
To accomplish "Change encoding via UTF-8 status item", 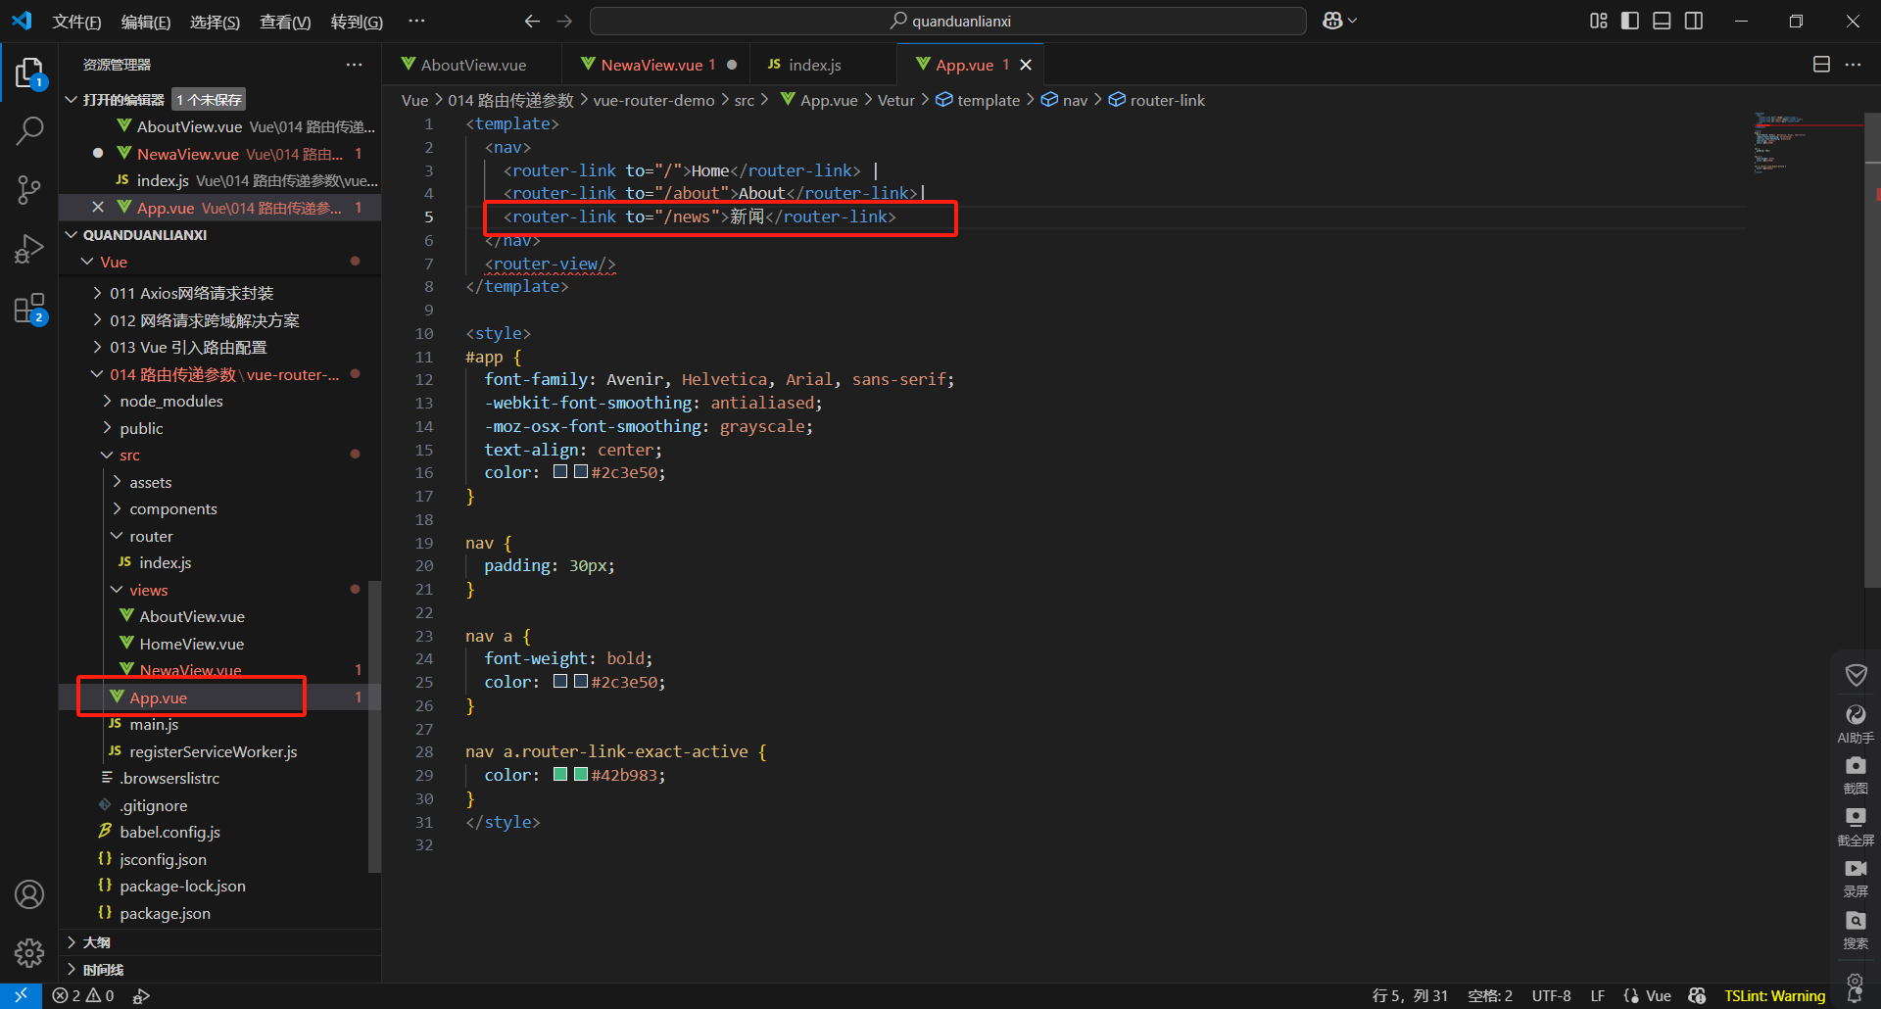I will (1551, 995).
